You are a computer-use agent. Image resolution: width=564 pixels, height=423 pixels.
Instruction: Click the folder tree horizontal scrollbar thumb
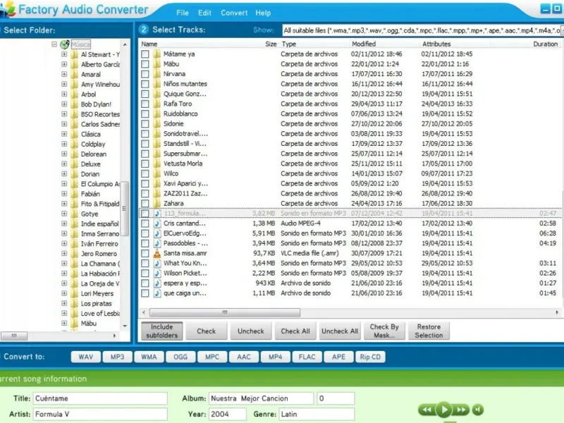point(14,336)
